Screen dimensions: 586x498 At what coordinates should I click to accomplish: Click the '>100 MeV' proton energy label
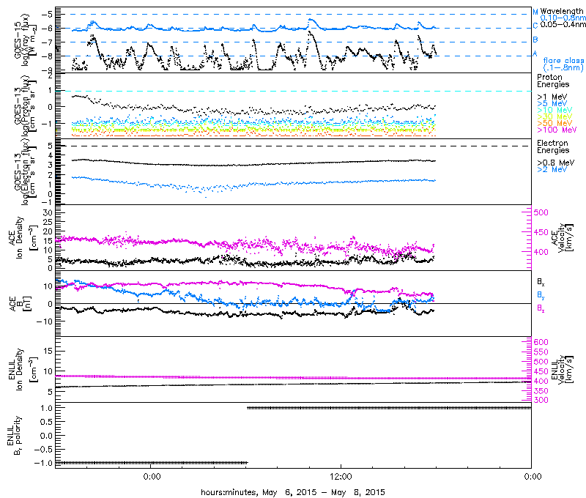pos(557,130)
